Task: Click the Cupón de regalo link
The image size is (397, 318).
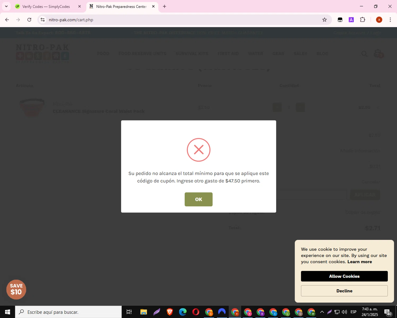Action: click(x=363, y=212)
